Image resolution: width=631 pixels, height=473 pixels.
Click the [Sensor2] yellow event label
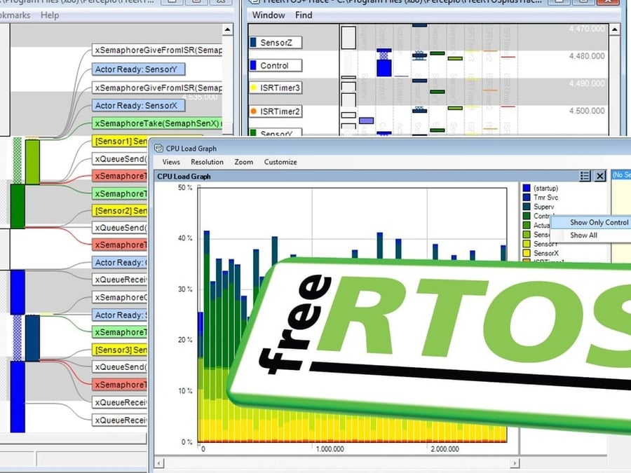point(120,211)
